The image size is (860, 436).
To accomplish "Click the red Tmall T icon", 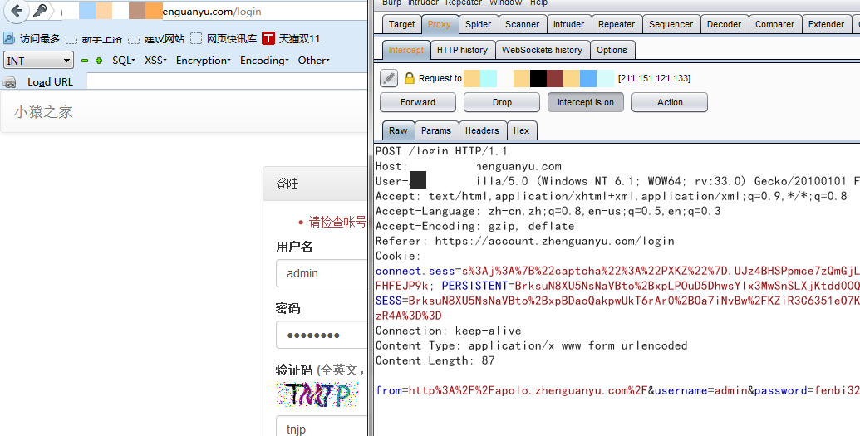I will (x=268, y=38).
